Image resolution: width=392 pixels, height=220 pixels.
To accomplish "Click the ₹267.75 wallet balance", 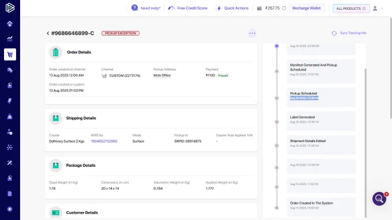I will [x=272, y=8].
